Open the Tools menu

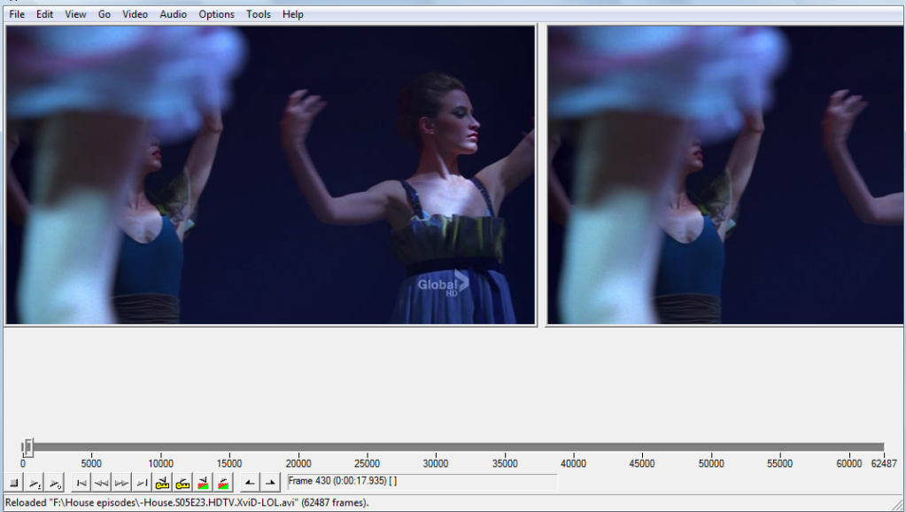click(259, 14)
